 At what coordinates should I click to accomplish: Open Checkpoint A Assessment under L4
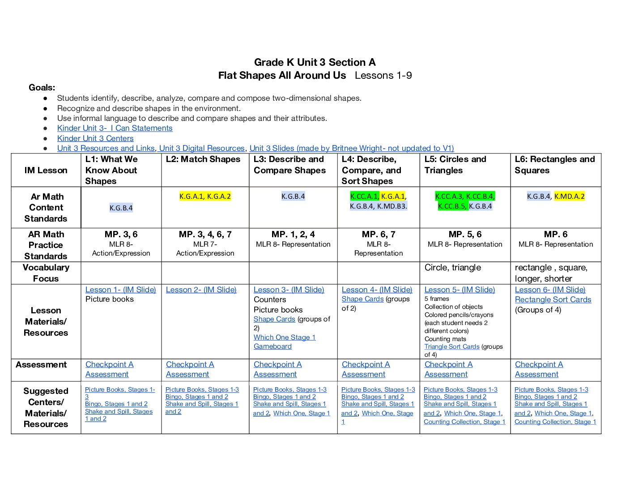pyautogui.click(x=366, y=369)
